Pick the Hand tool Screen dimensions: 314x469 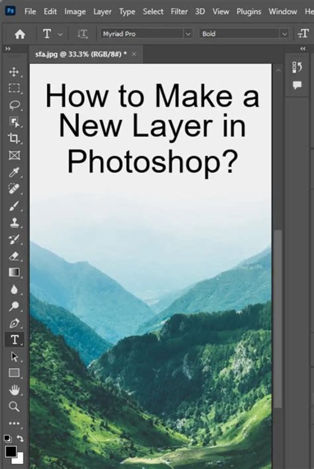tap(14, 390)
